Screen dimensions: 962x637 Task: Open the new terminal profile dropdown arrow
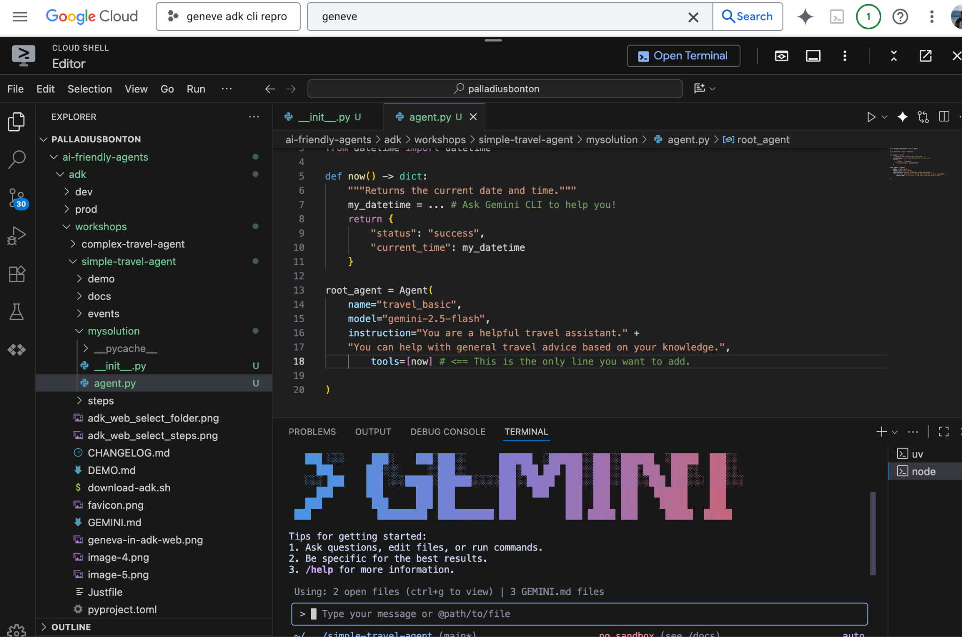click(x=895, y=432)
